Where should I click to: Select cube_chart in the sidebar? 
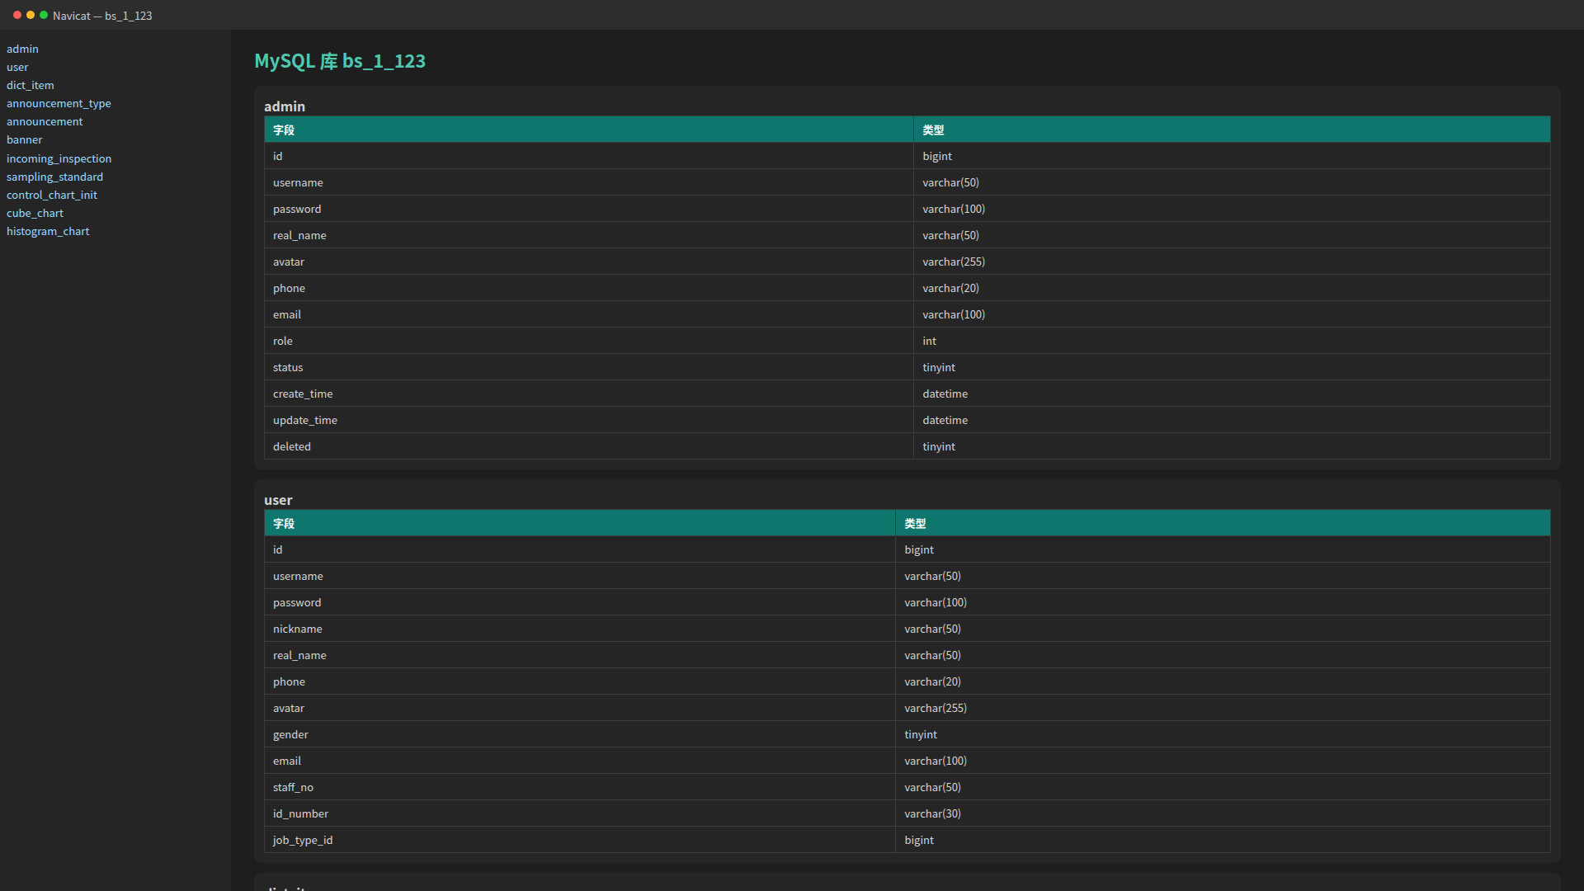(x=35, y=213)
